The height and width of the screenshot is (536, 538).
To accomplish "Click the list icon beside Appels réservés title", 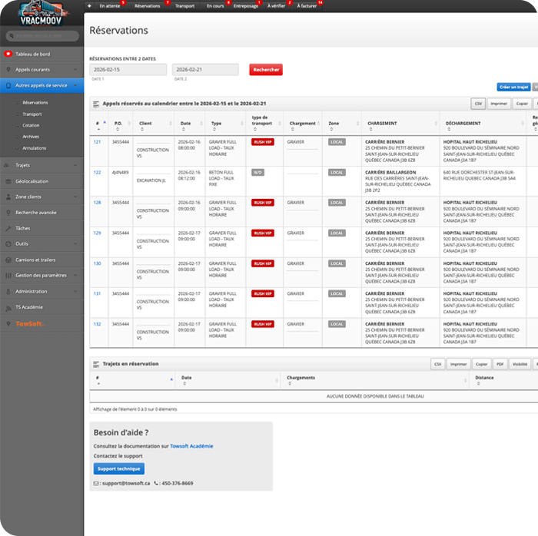I will (96, 104).
